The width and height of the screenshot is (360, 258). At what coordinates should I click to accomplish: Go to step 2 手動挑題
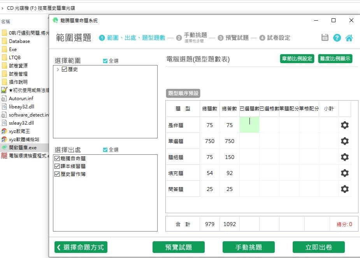pos(192,37)
